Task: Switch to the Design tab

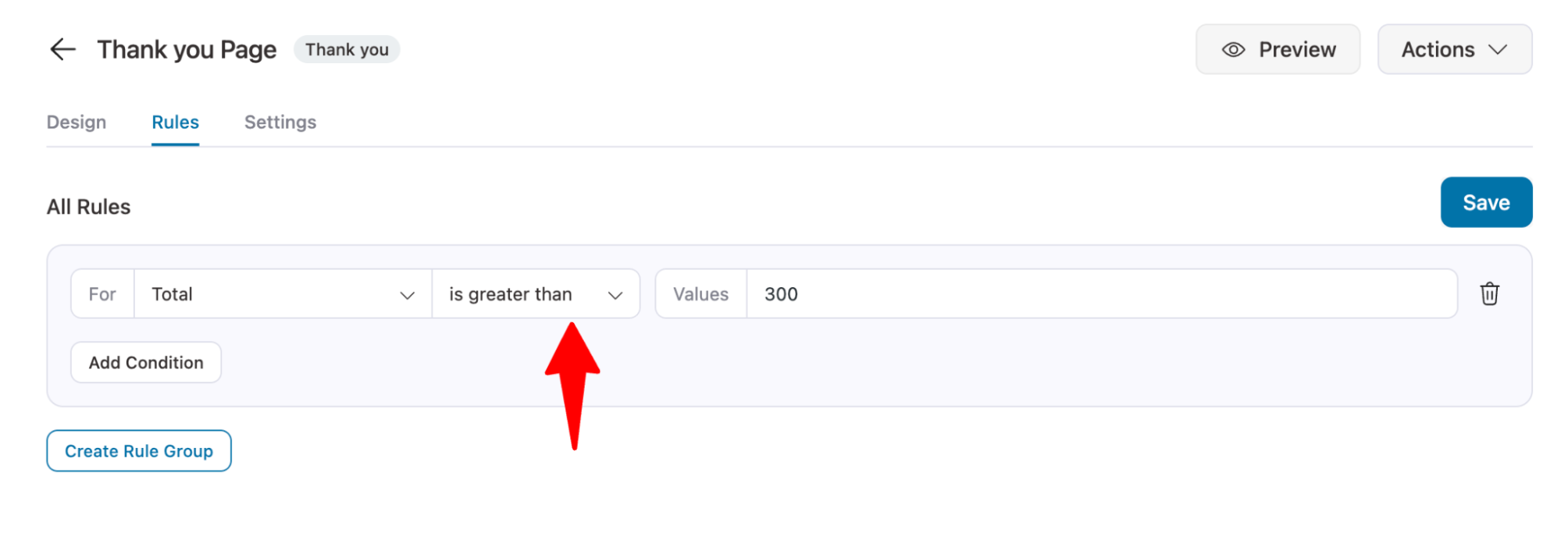Action: tap(77, 123)
